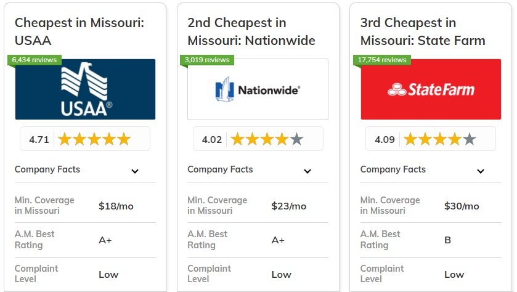Click the fifth gray star for State Farm
Viewport: 517px width, 292px height.
pyautogui.click(x=470, y=139)
